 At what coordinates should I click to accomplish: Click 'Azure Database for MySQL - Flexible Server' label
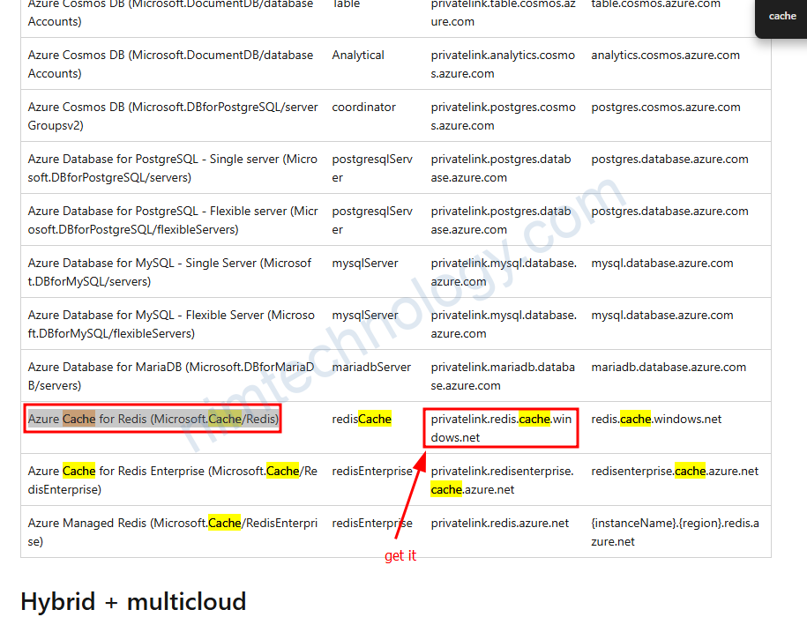click(170, 323)
